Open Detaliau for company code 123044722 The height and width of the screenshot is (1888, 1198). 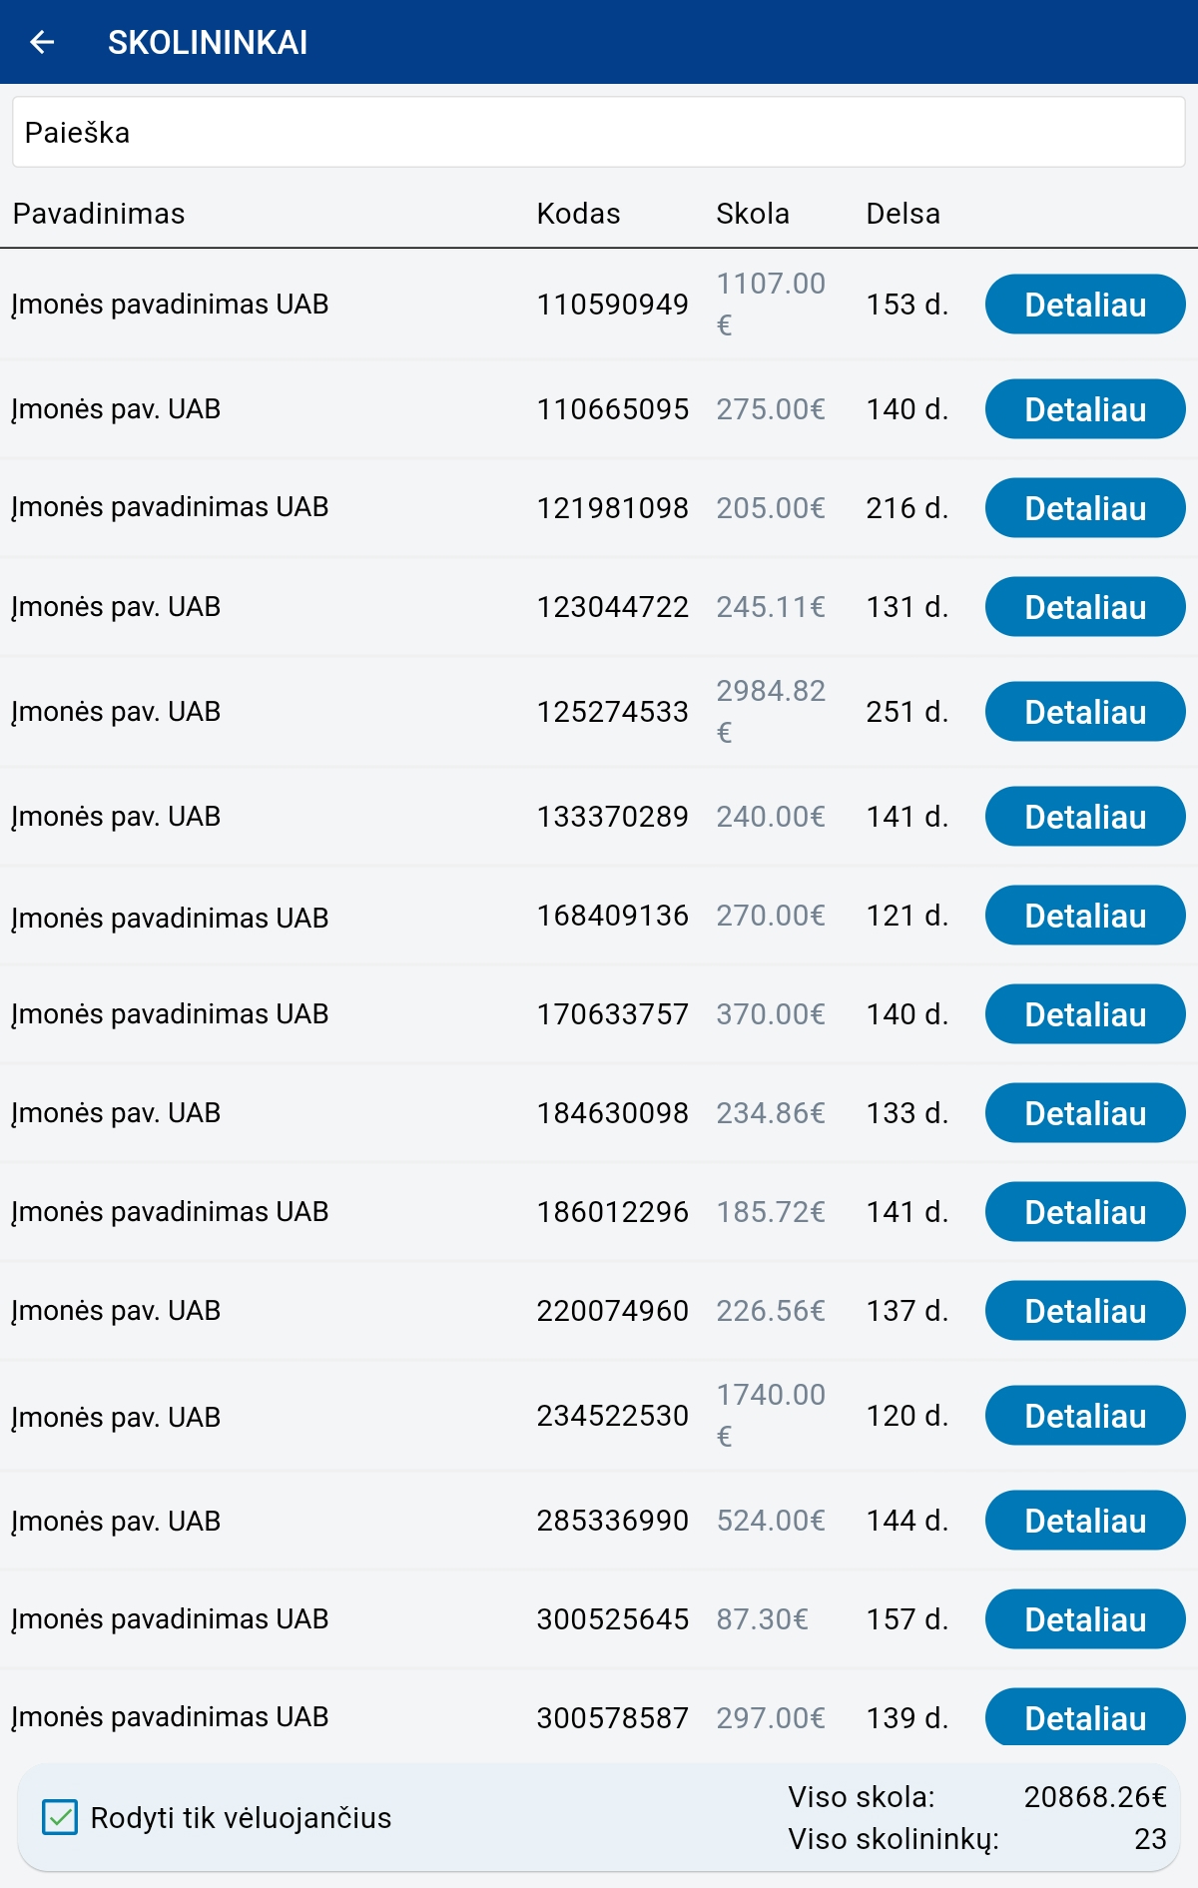(x=1085, y=607)
